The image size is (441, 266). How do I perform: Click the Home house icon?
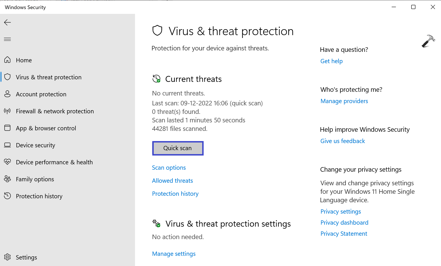point(8,60)
